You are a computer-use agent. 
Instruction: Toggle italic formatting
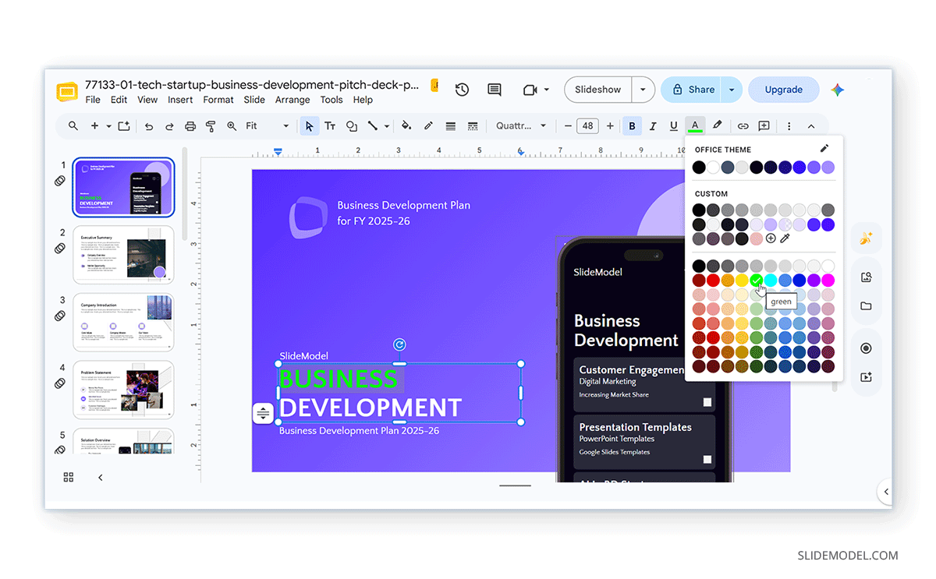click(x=653, y=125)
